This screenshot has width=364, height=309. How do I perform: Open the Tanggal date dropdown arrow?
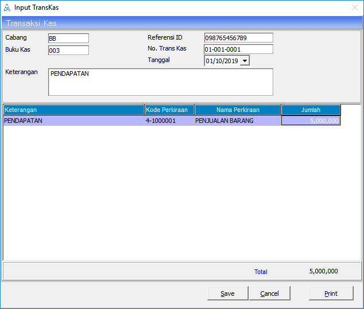coord(245,60)
